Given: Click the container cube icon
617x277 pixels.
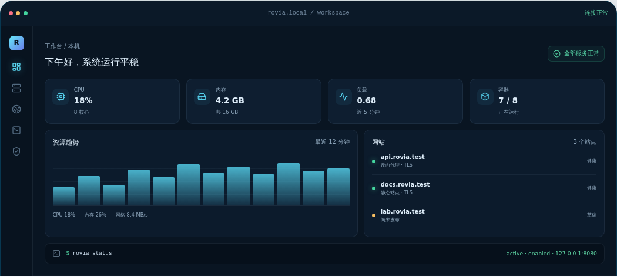Looking at the screenshot, I should pyautogui.click(x=485, y=97).
